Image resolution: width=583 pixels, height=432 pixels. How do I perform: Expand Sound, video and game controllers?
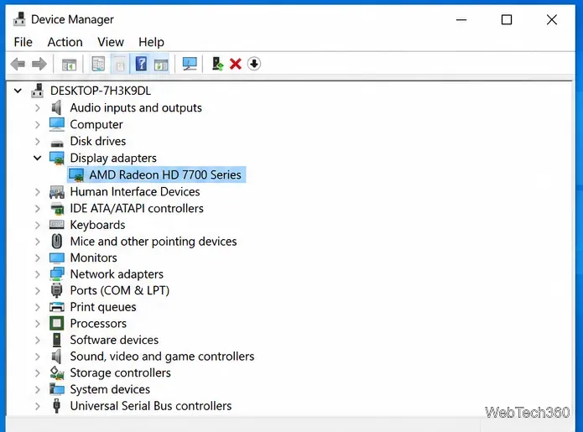pos(37,357)
